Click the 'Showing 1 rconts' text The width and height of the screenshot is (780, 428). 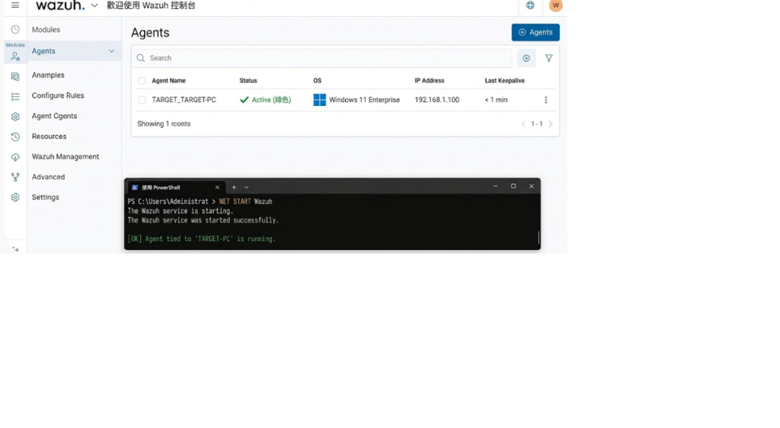[x=165, y=124]
